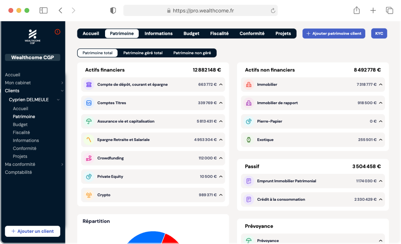Click the red alert icon in sidebar

[57, 32]
